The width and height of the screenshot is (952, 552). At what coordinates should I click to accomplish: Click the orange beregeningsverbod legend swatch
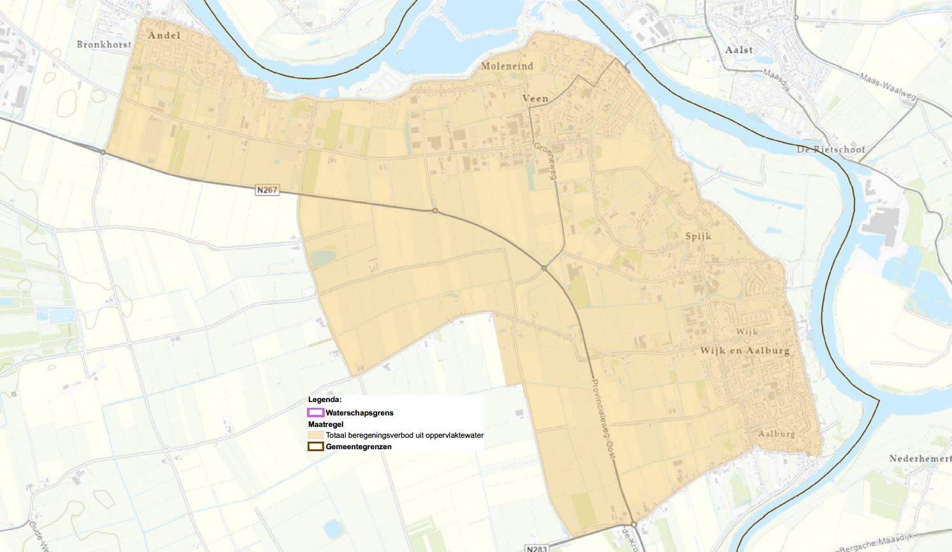click(315, 435)
